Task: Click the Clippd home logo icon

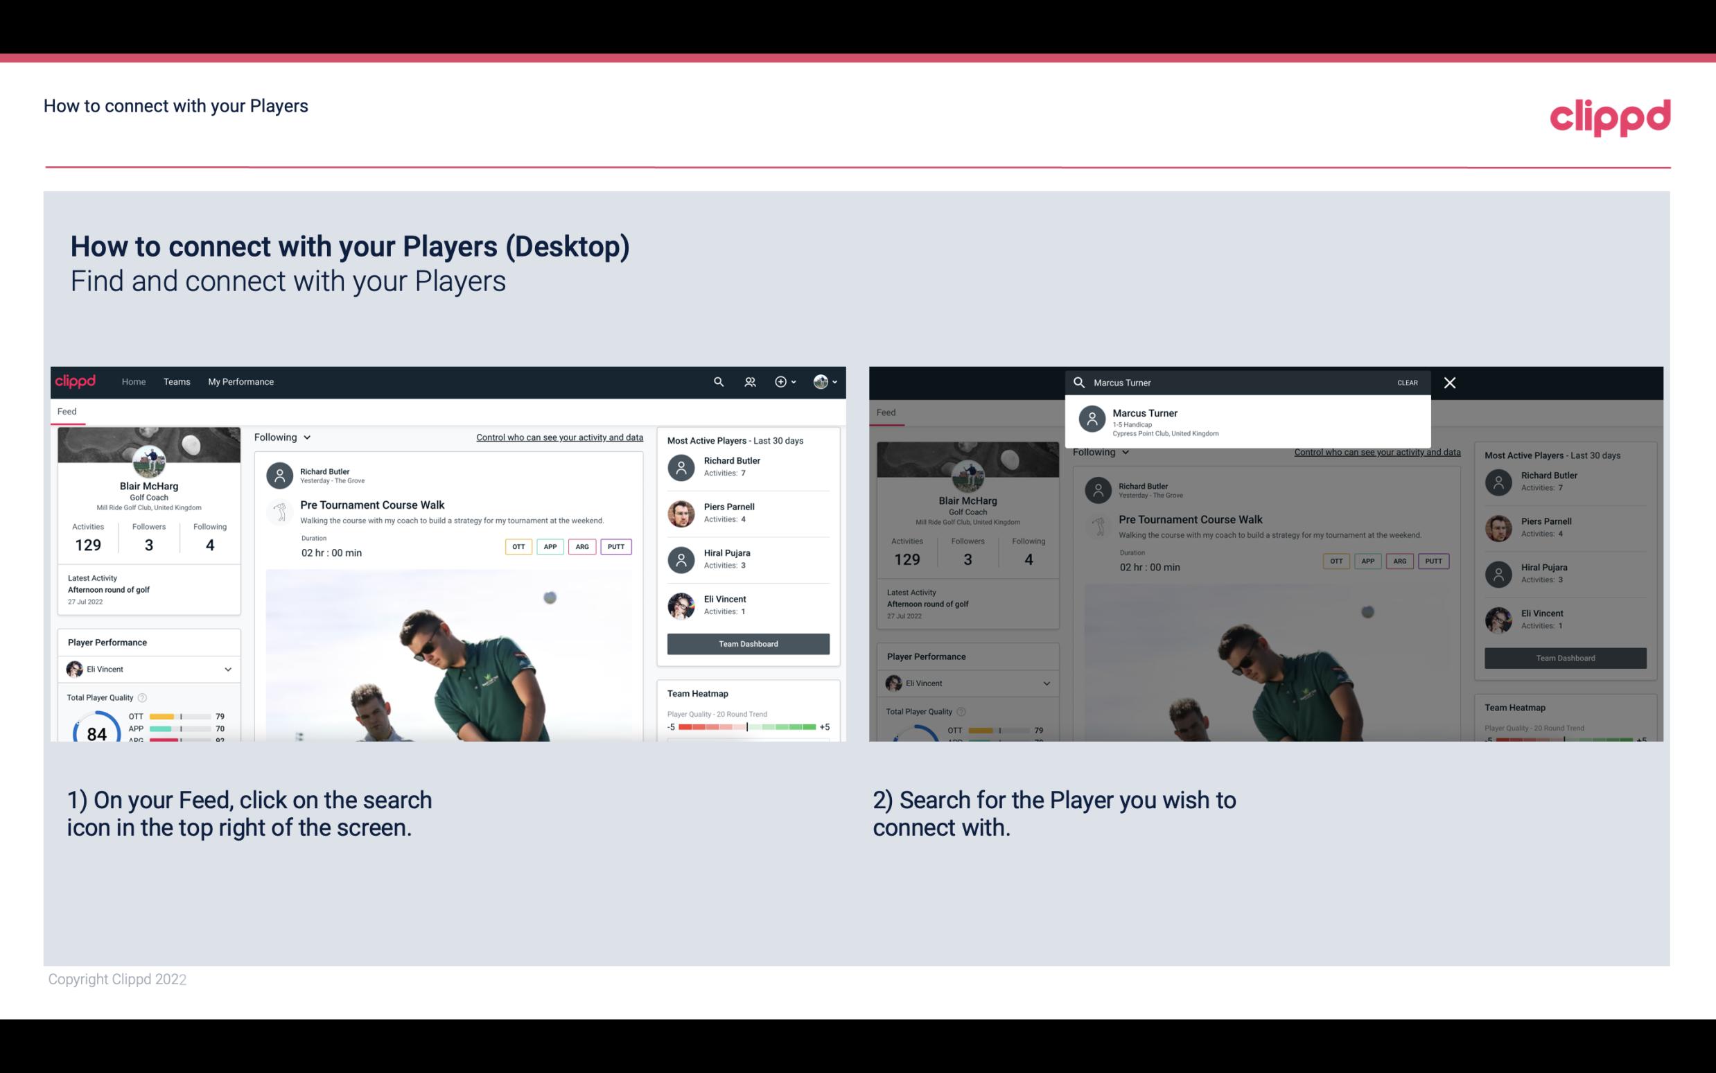Action: (x=78, y=382)
